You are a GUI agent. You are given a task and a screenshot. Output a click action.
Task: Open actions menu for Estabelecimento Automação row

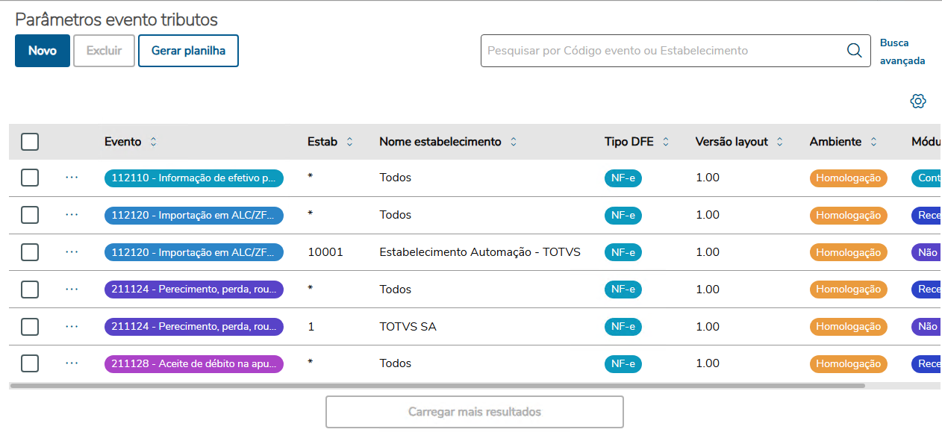tap(72, 252)
